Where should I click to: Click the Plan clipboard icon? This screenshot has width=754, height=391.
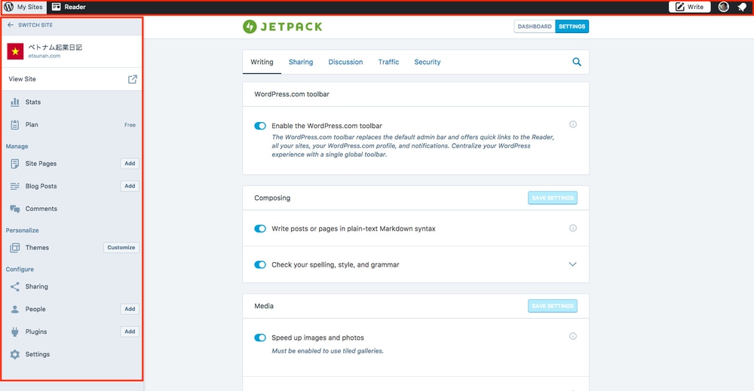click(15, 125)
